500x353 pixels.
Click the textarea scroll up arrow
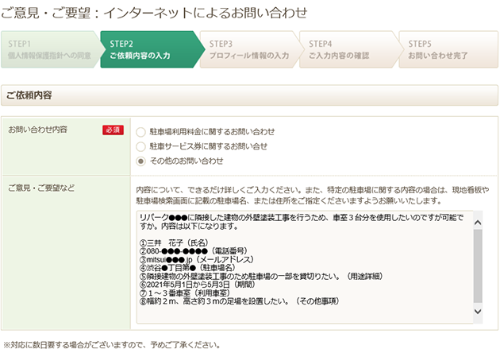pos(478,223)
